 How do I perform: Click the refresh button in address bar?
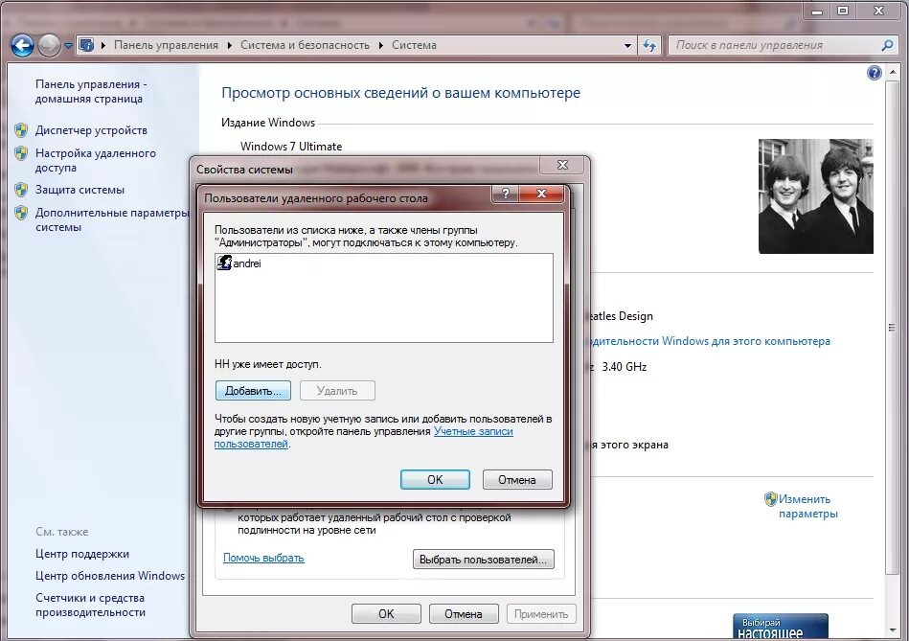pyautogui.click(x=649, y=45)
